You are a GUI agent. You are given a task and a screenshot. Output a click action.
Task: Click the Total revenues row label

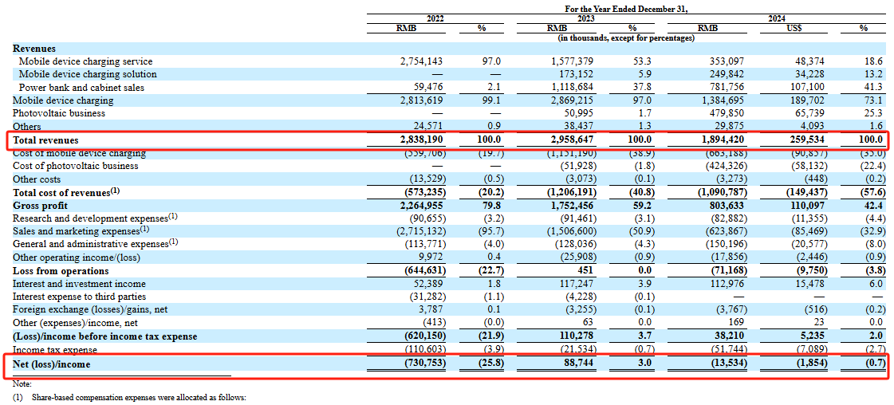coord(45,140)
